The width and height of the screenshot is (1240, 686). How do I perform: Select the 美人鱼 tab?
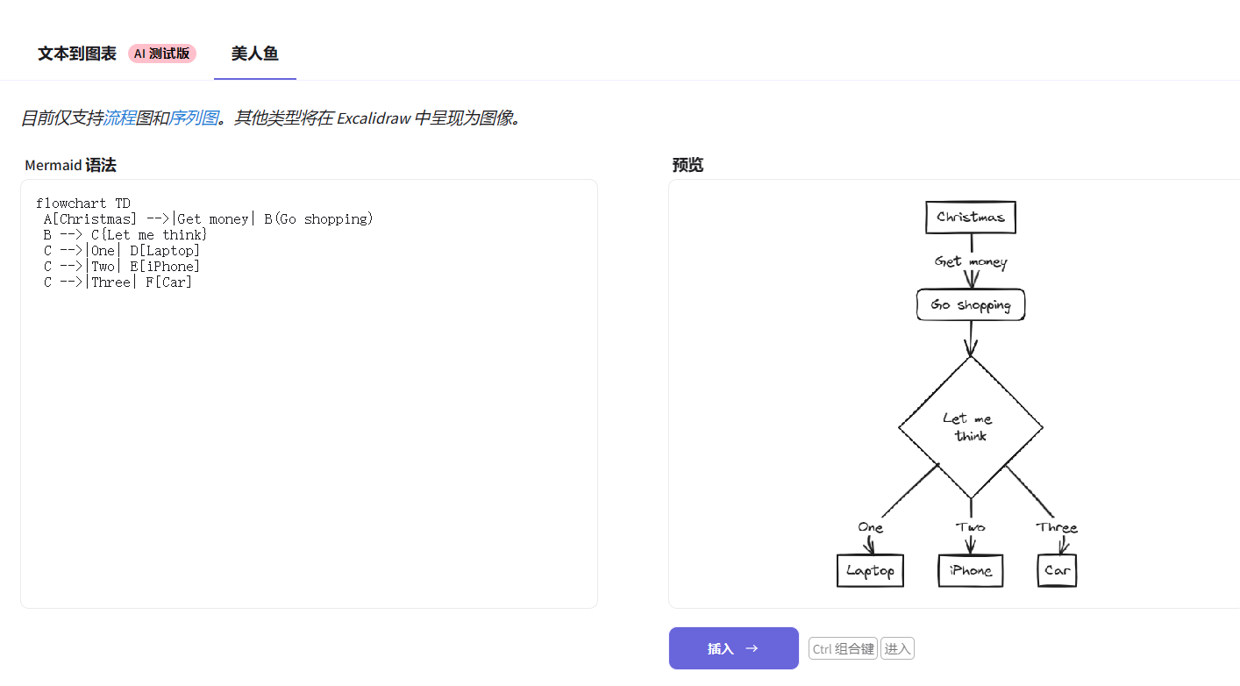click(254, 54)
